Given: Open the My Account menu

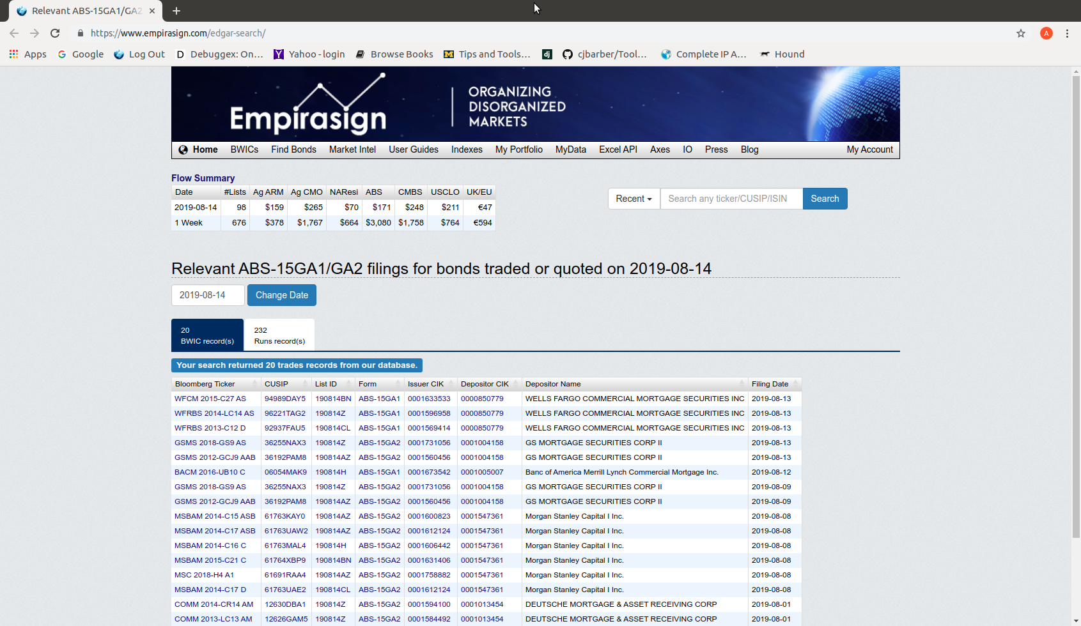Looking at the screenshot, I should coord(869,149).
